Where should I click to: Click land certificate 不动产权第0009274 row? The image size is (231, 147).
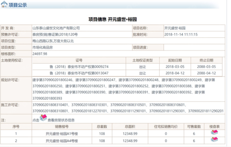point(79,67)
